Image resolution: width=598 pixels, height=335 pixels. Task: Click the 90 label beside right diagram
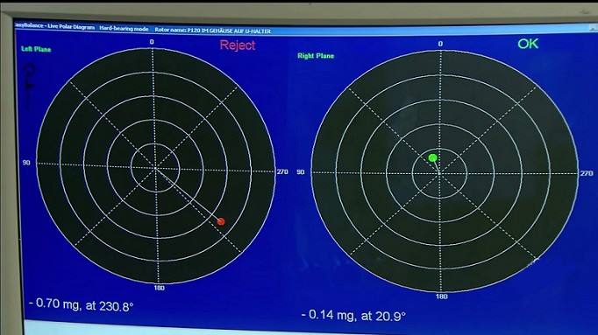point(301,172)
